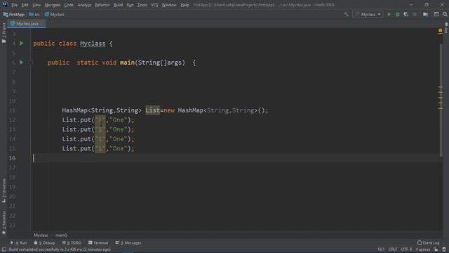Click the editor vertical scrollbar
This screenshot has width=449, height=253.
(441, 100)
